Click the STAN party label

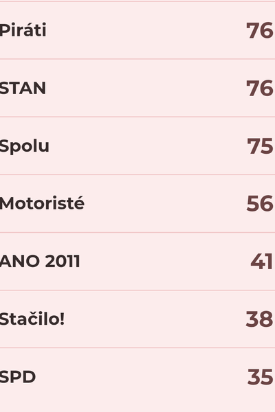coord(23,88)
